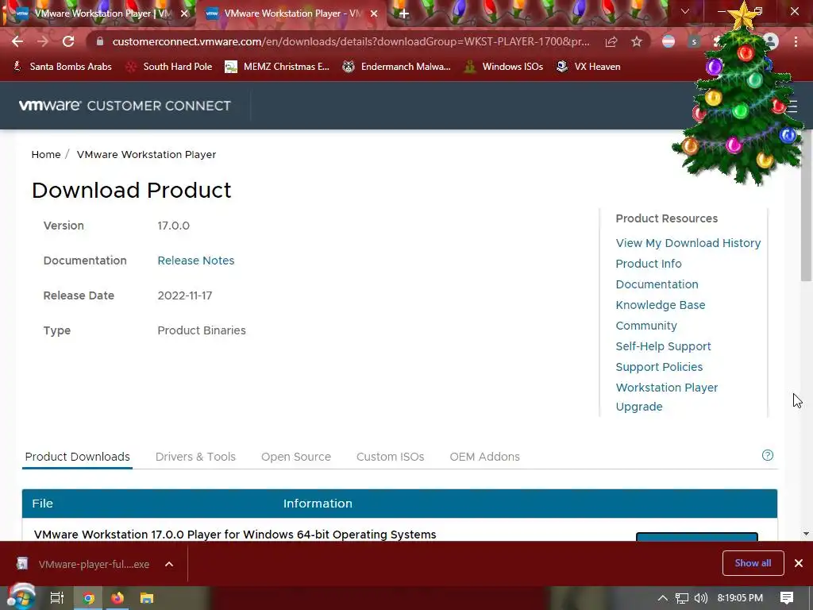The width and height of the screenshot is (813, 610).
Task: Close the first VMware Workstation Player tab
Action: click(184, 14)
